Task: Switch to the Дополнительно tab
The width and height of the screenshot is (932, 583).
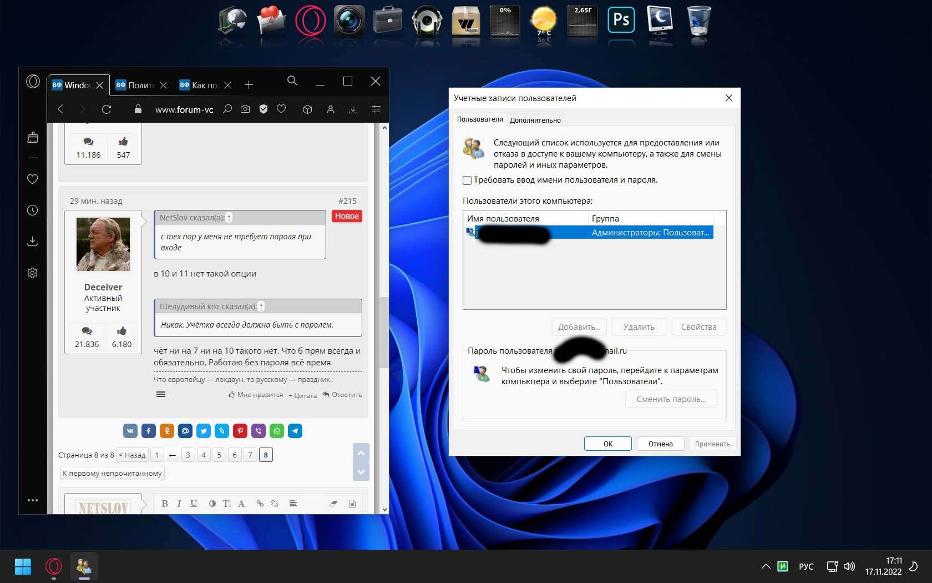Action: 535,120
